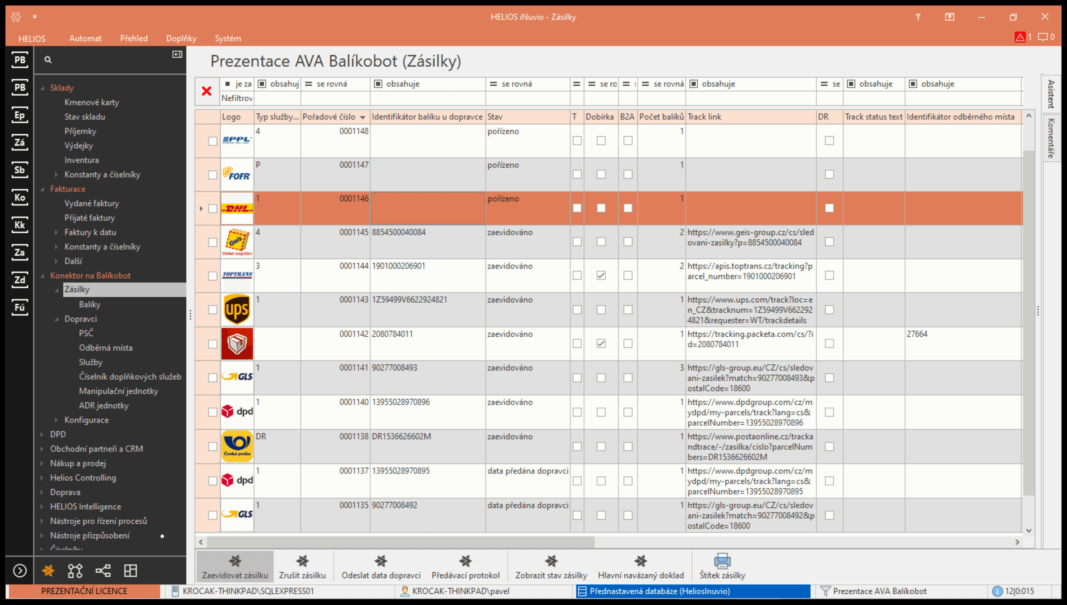Image resolution: width=1067 pixels, height=605 pixels.
Task: Open the Sb sidebar shortcut
Action: pos(19,170)
